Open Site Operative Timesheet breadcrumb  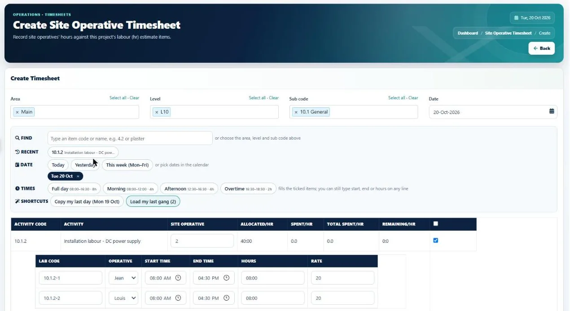(x=509, y=33)
